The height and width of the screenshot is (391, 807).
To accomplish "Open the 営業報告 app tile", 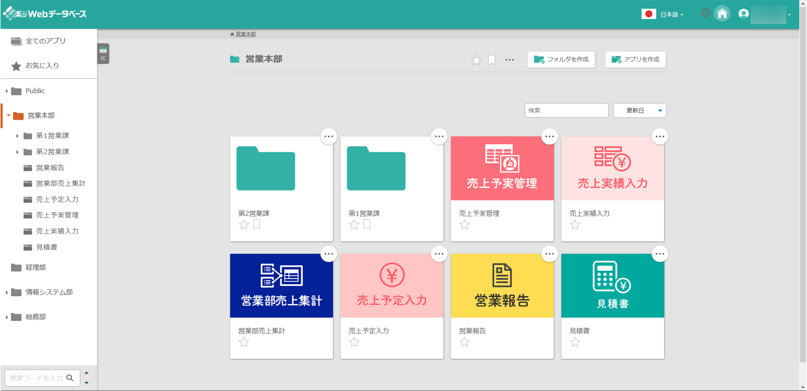I will (x=501, y=285).
